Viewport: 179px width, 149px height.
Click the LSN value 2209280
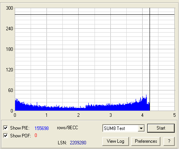point(78,143)
